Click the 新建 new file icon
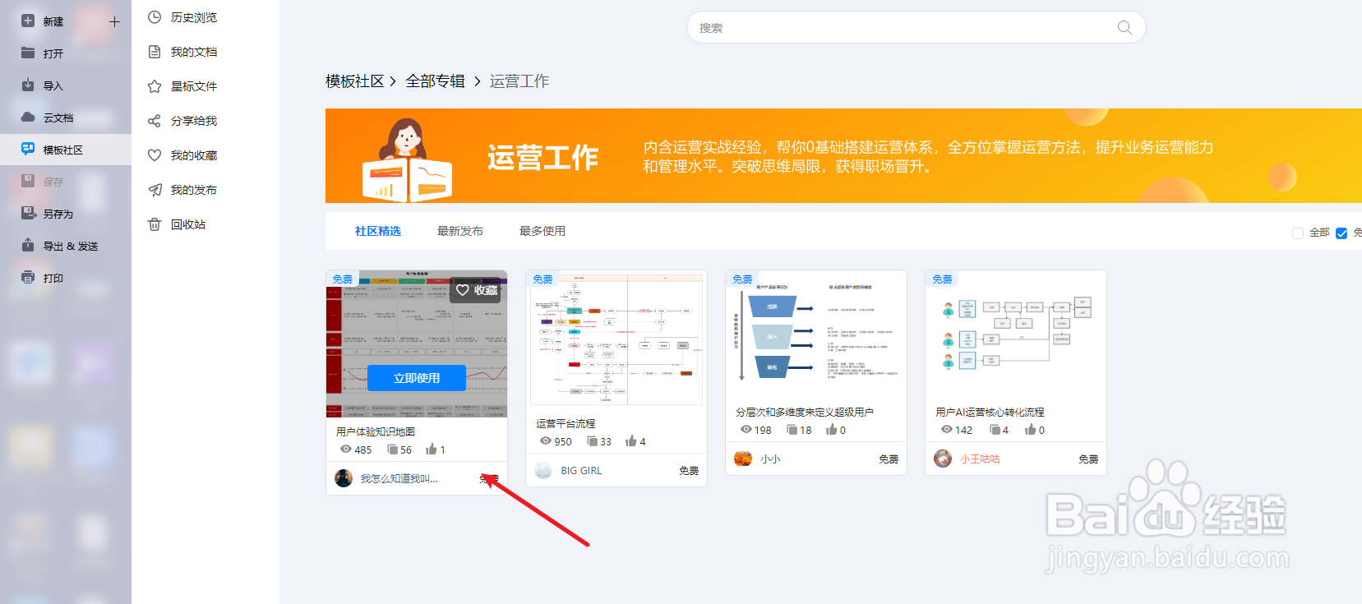Image resolution: width=1362 pixels, height=604 pixels. coord(28,21)
